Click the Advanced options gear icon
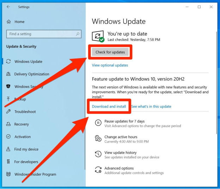 pos(98,170)
